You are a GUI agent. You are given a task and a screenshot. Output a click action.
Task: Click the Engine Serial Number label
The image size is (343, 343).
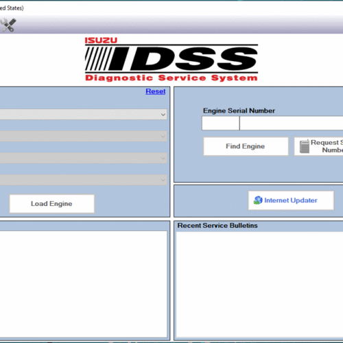[x=239, y=110]
